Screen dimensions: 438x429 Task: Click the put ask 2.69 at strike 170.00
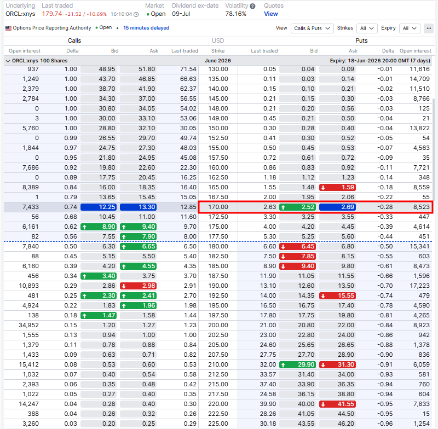click(337, 207)
